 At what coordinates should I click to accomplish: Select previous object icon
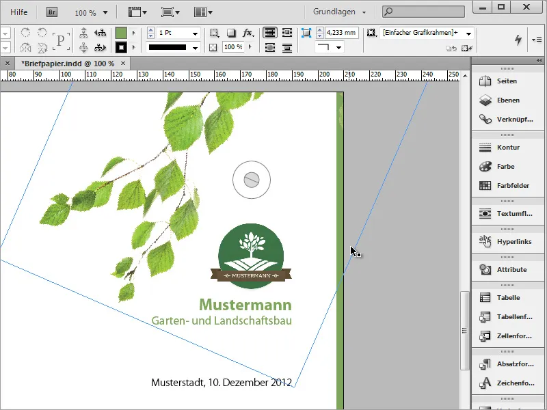[101, 33]
